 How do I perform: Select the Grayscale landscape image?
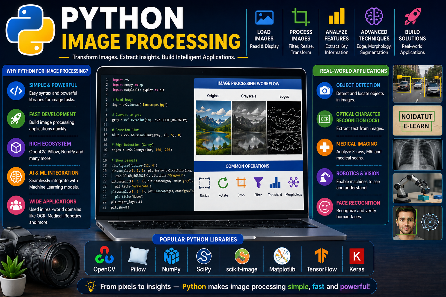point(249,127)
